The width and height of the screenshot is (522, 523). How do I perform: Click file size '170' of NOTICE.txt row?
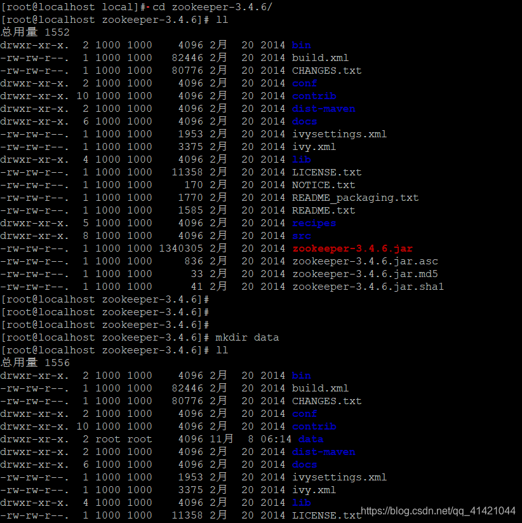coord(194,185)
